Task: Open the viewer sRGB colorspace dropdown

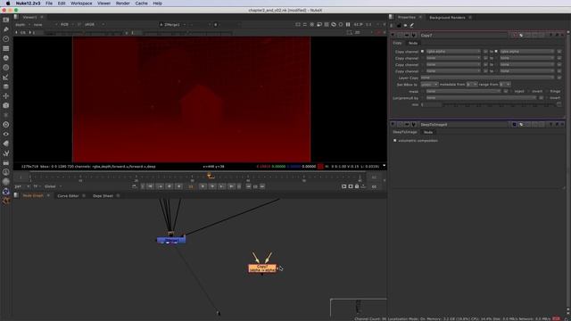Action: tap(94, 24)
